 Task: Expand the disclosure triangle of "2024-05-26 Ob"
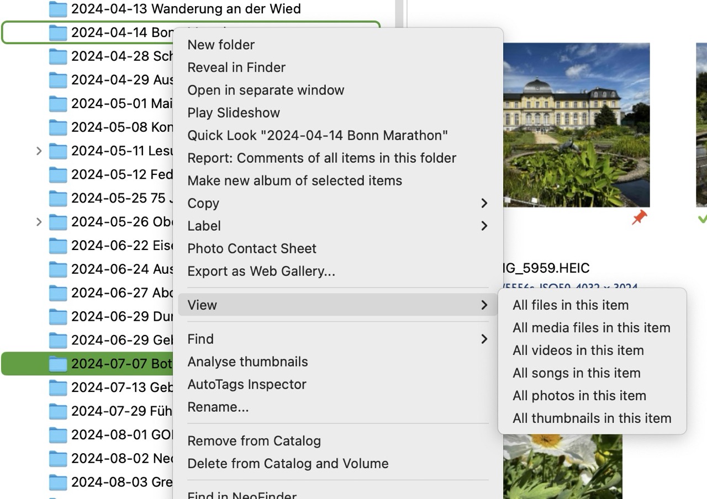(x=38, y=222)
